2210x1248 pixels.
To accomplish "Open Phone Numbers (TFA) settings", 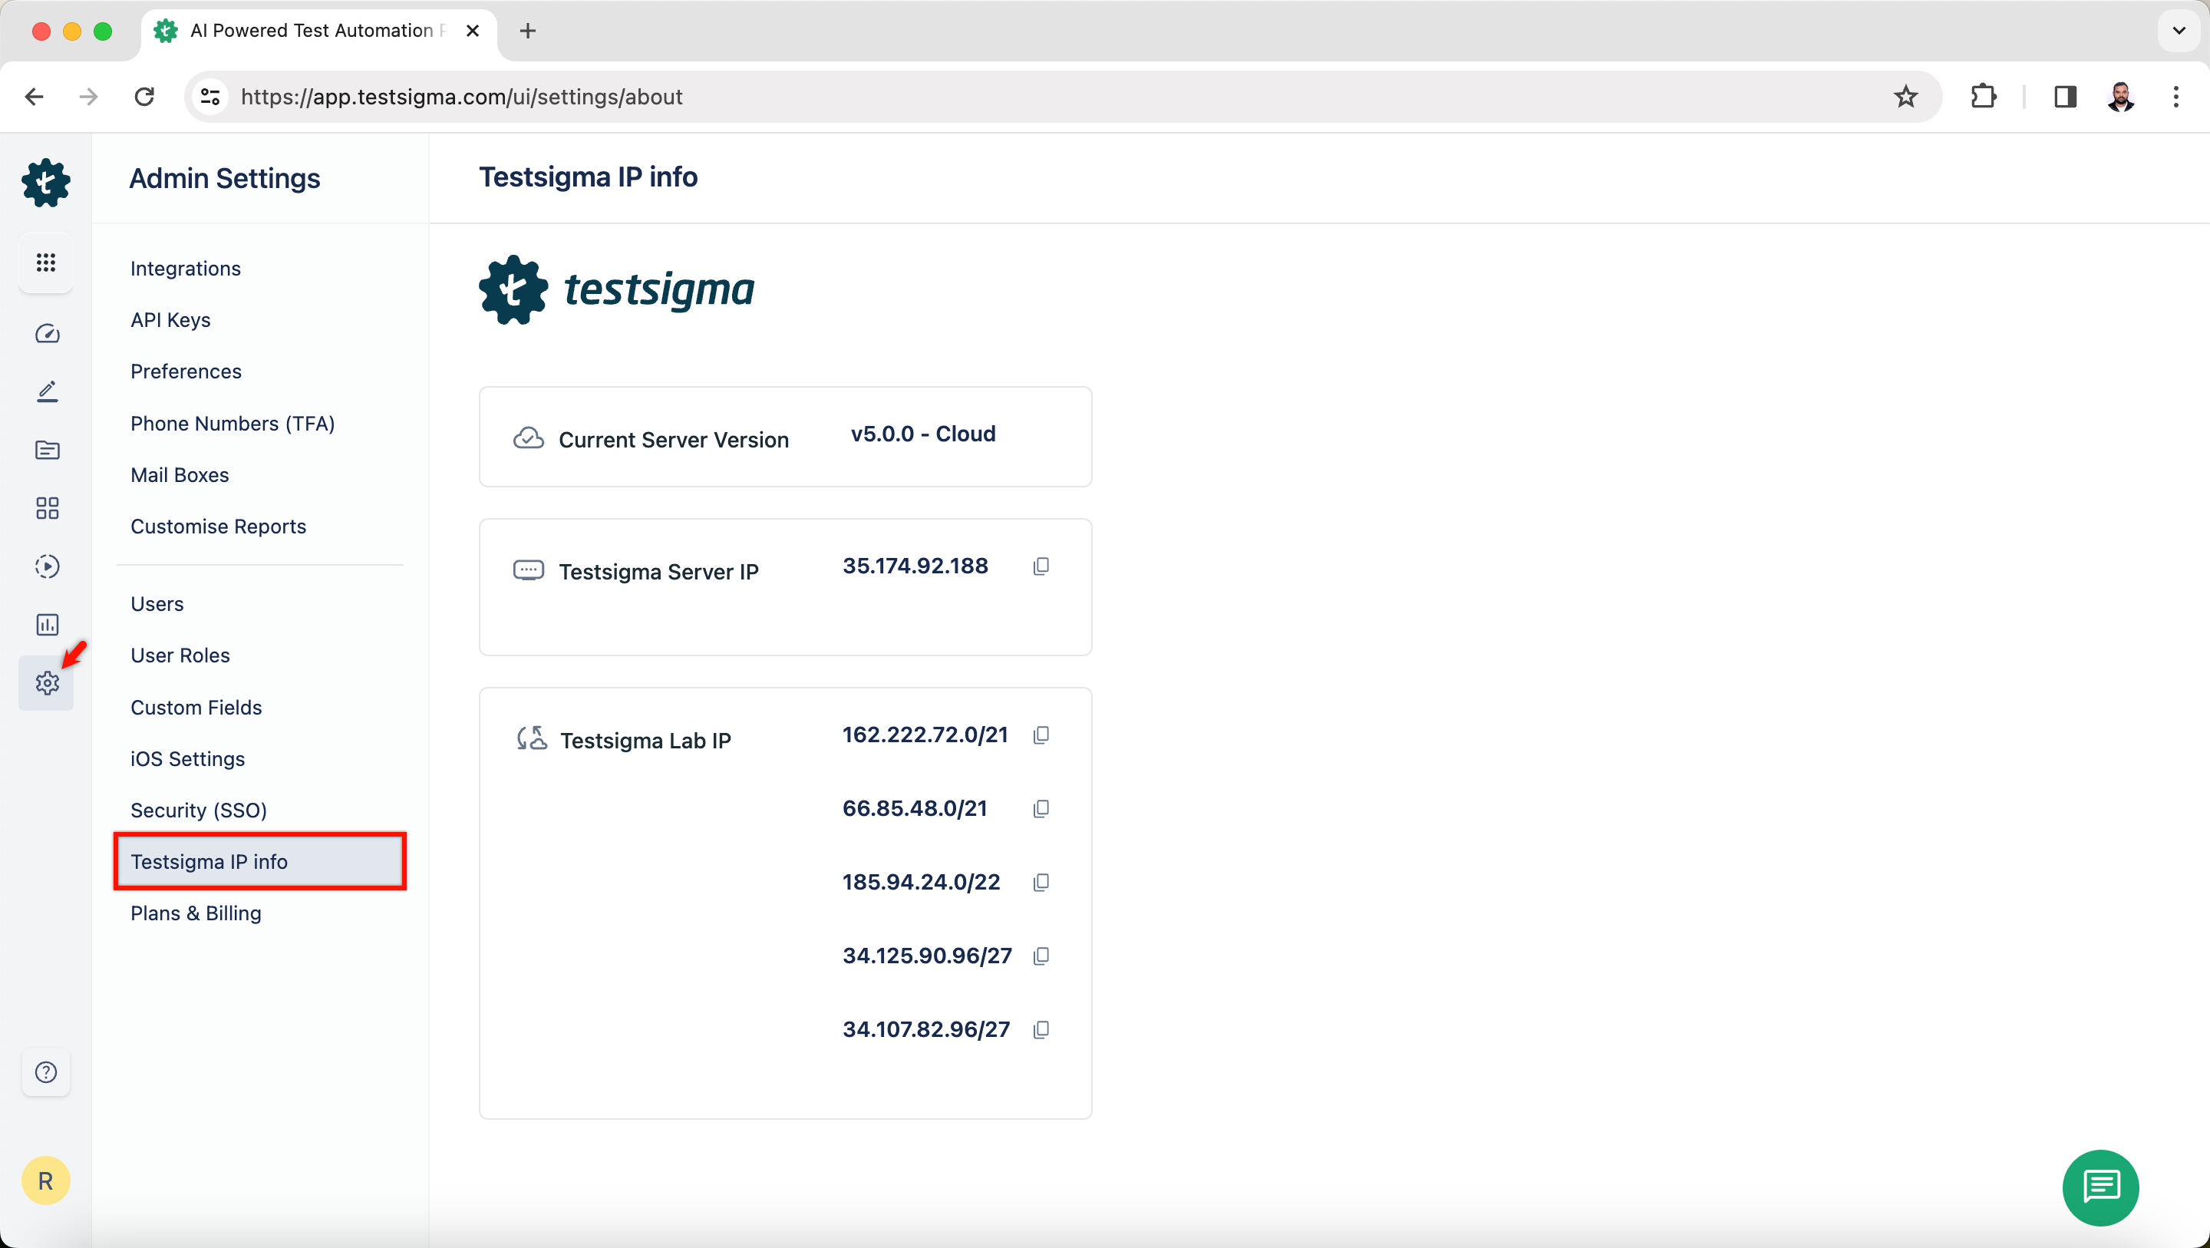I will pyautogui.click(x=233, y=424).
